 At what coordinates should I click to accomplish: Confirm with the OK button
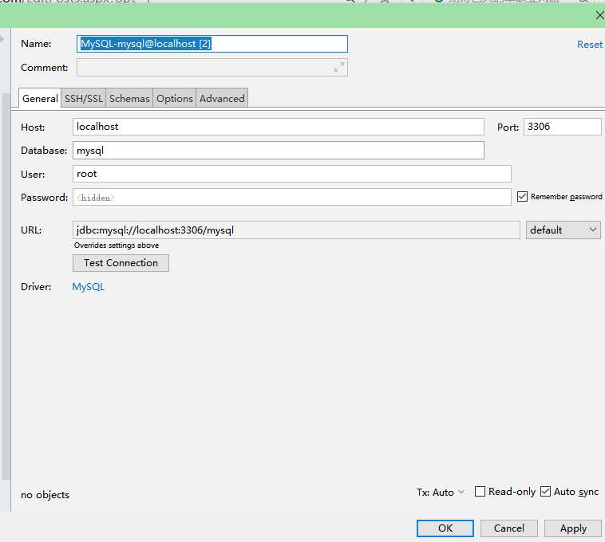click(445, 528)
